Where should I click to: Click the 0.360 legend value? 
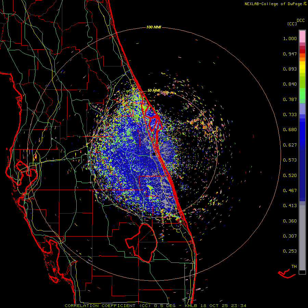pos(290,221)
